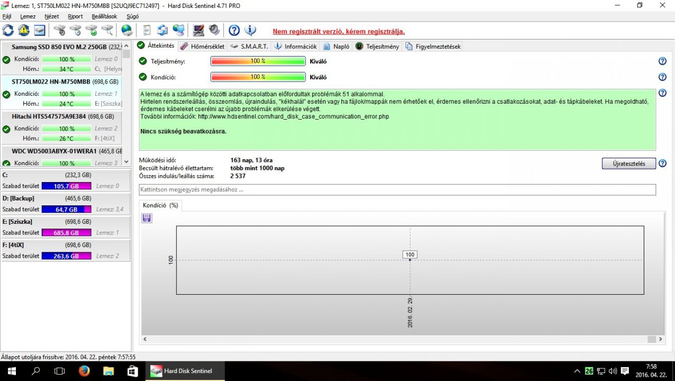Open the Beállítások menu

[x=104, y=16]
